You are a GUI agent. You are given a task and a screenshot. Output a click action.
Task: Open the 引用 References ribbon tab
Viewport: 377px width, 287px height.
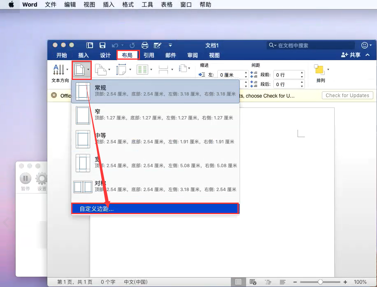(x=149, y=55)
